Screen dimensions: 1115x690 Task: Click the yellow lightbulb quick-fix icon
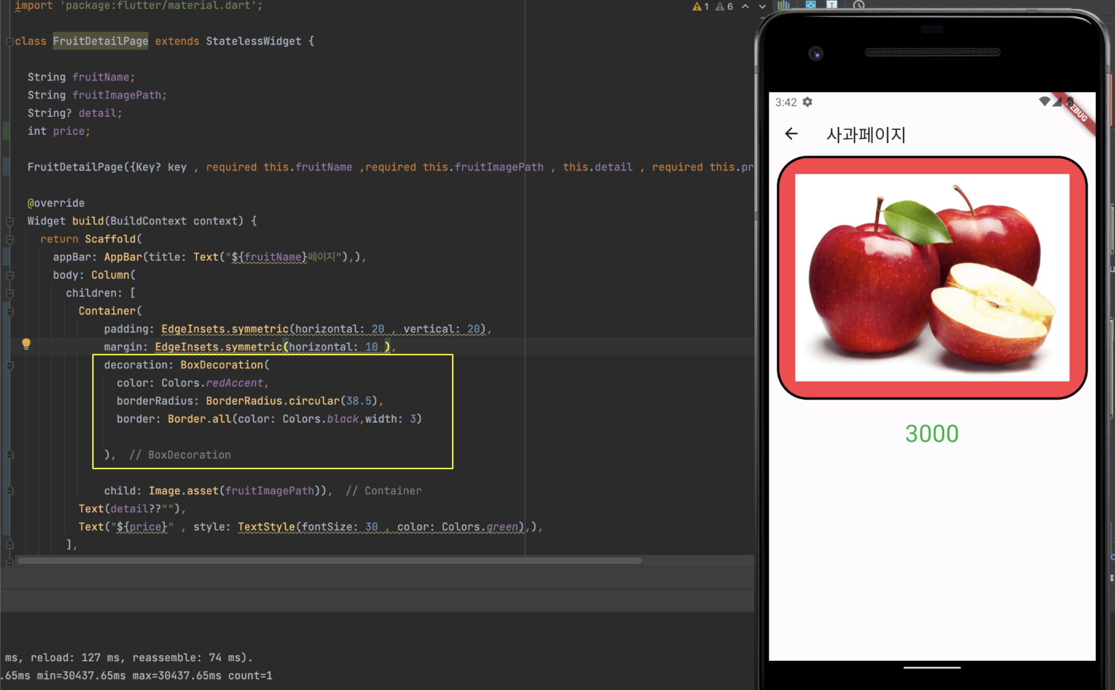tap(26, 344)
